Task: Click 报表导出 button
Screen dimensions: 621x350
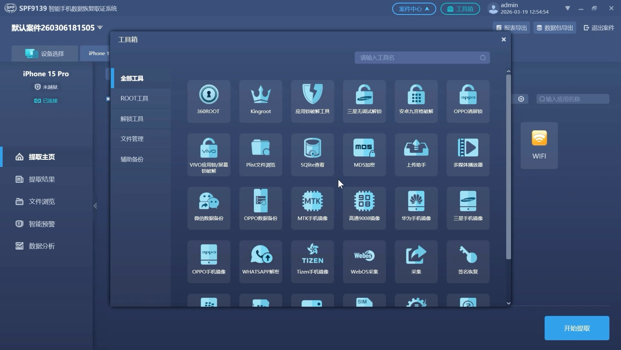Action: coord(511,28)
